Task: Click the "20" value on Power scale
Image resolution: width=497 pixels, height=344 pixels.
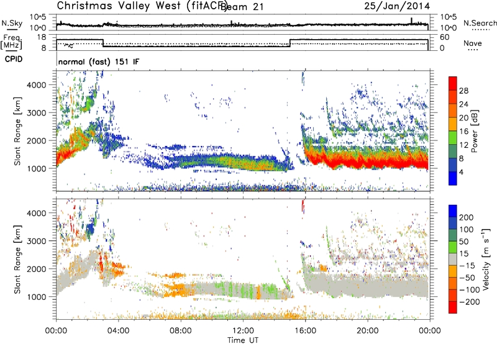Action: click(x=463, y=118)
